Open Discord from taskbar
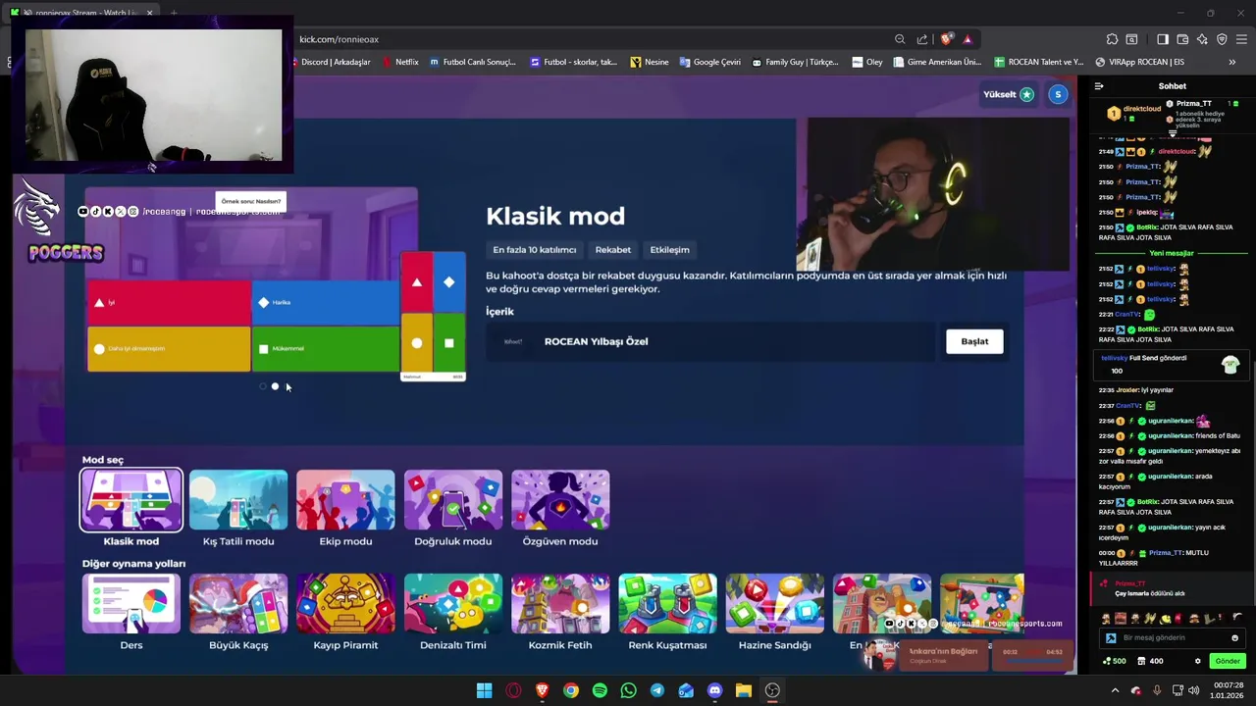Viewport: 1256px width, 706px height. coord(714,690)
